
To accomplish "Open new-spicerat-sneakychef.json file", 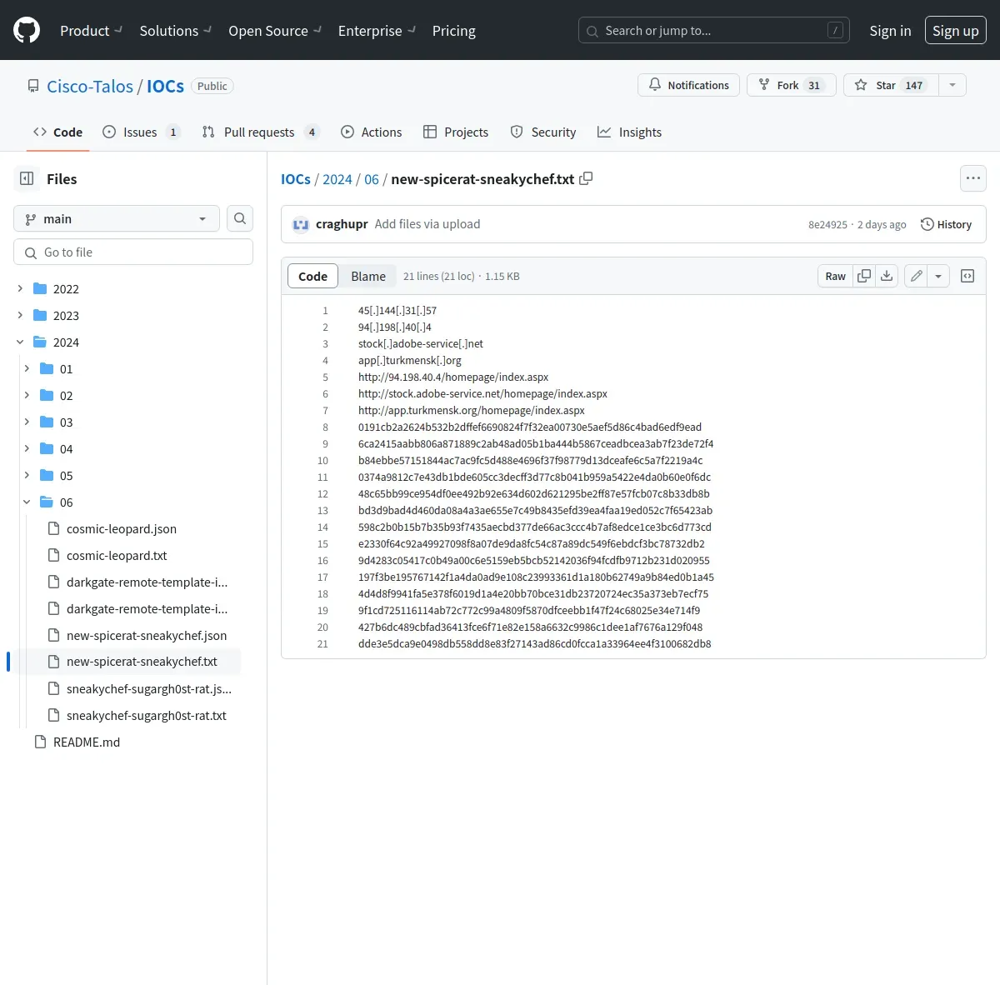I will click(x=147, y=635).
